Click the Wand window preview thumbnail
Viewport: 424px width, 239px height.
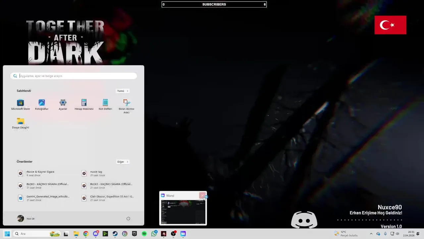183,212
